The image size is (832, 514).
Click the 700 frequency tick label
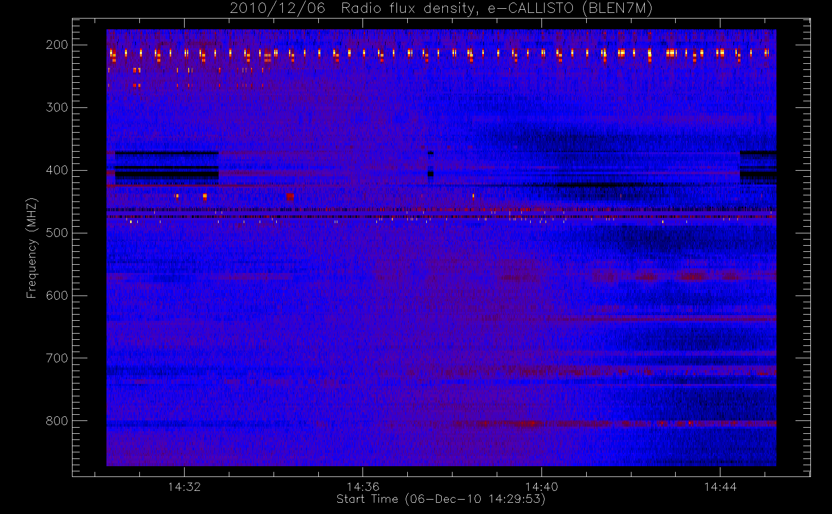57,358
